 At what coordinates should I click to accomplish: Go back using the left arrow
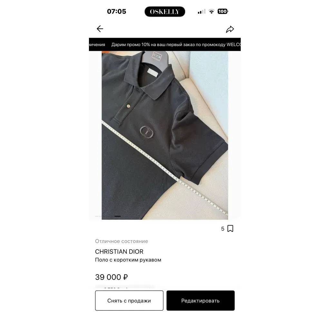coord(100,29)
